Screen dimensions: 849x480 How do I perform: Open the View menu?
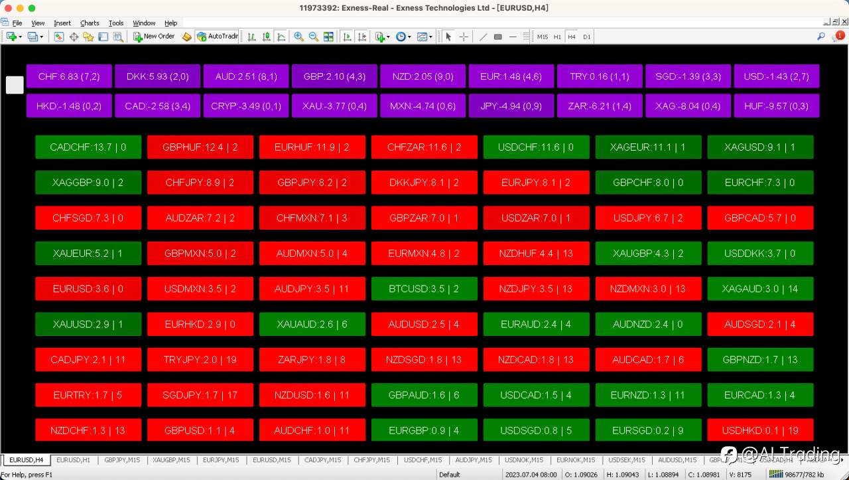click(38, 23)
